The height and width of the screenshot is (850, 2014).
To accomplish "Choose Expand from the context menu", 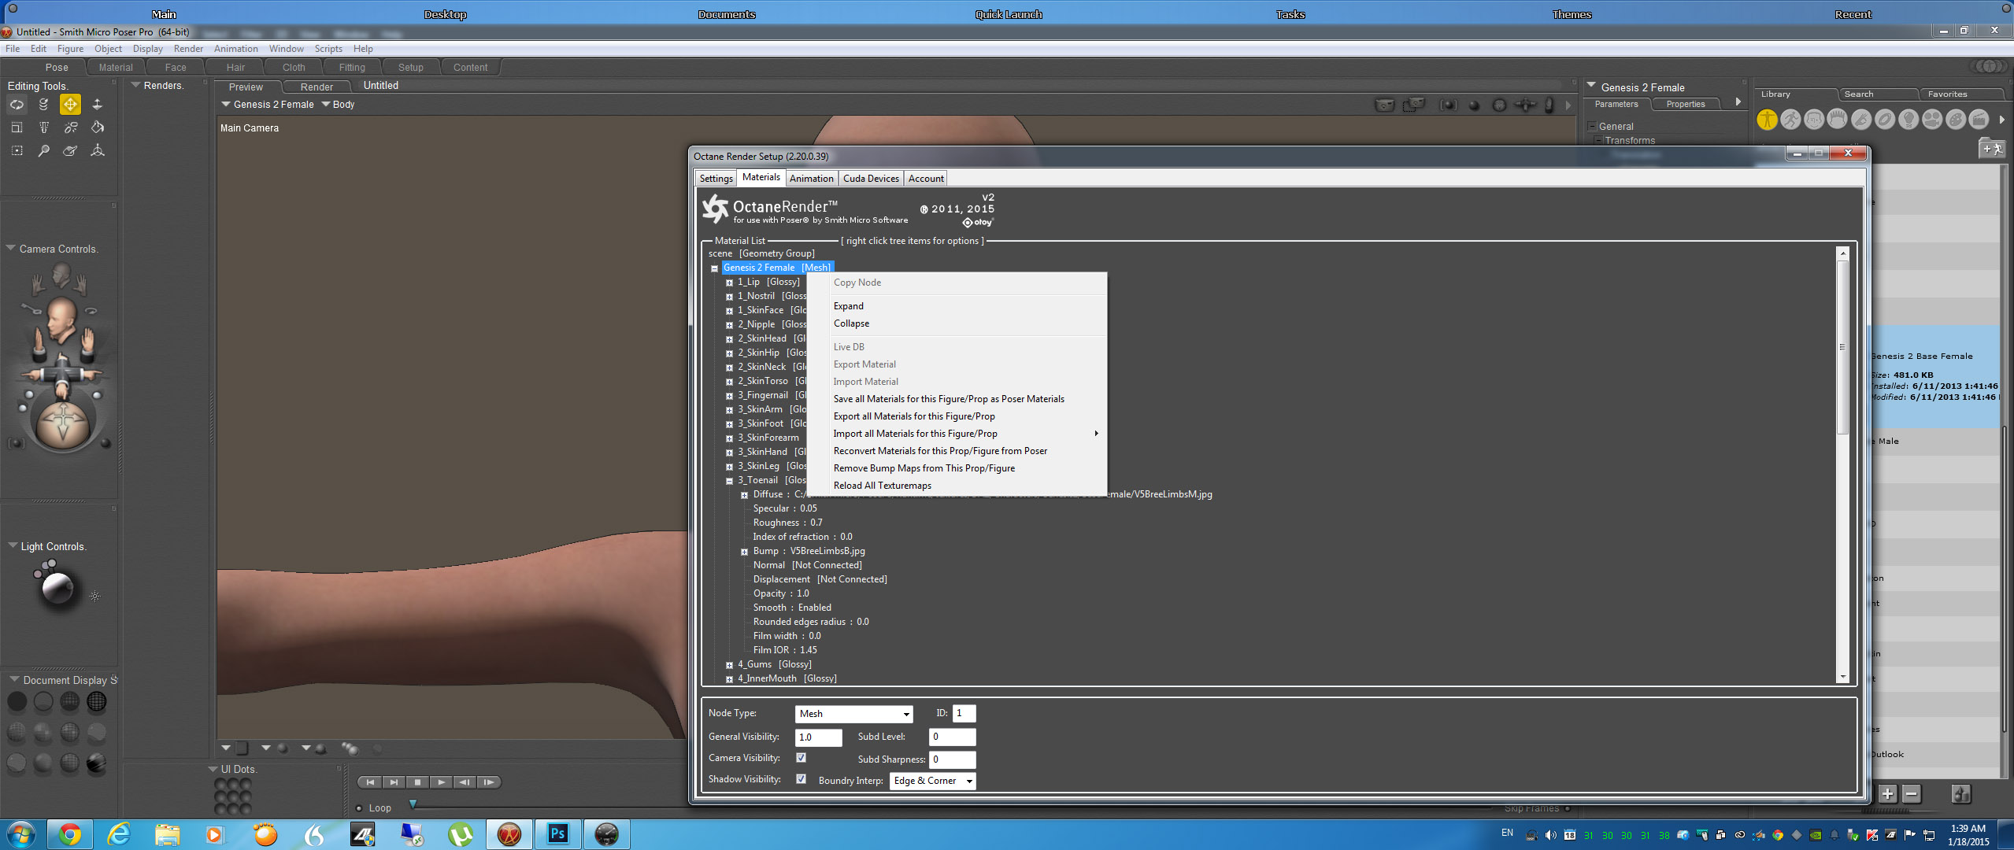I will (957, 306).
